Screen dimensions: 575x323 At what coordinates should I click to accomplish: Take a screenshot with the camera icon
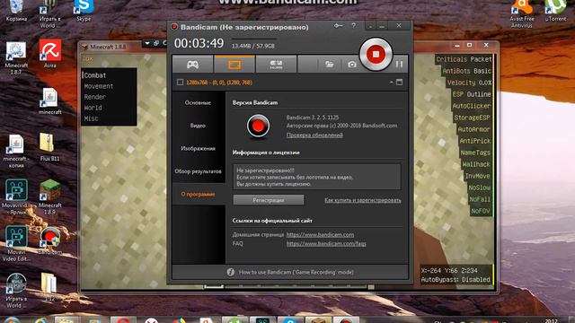point(352,65)
